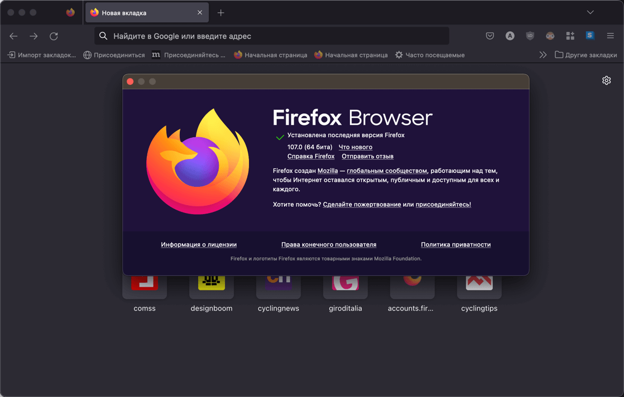This screenshot has width=624, height=397.
Task: Click 'Сделайте пожертвование' link
Action: (x=362, y=204)
